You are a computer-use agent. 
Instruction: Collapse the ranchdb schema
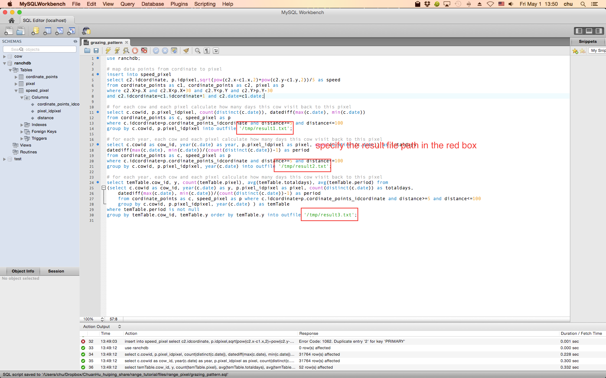point(4,63)
